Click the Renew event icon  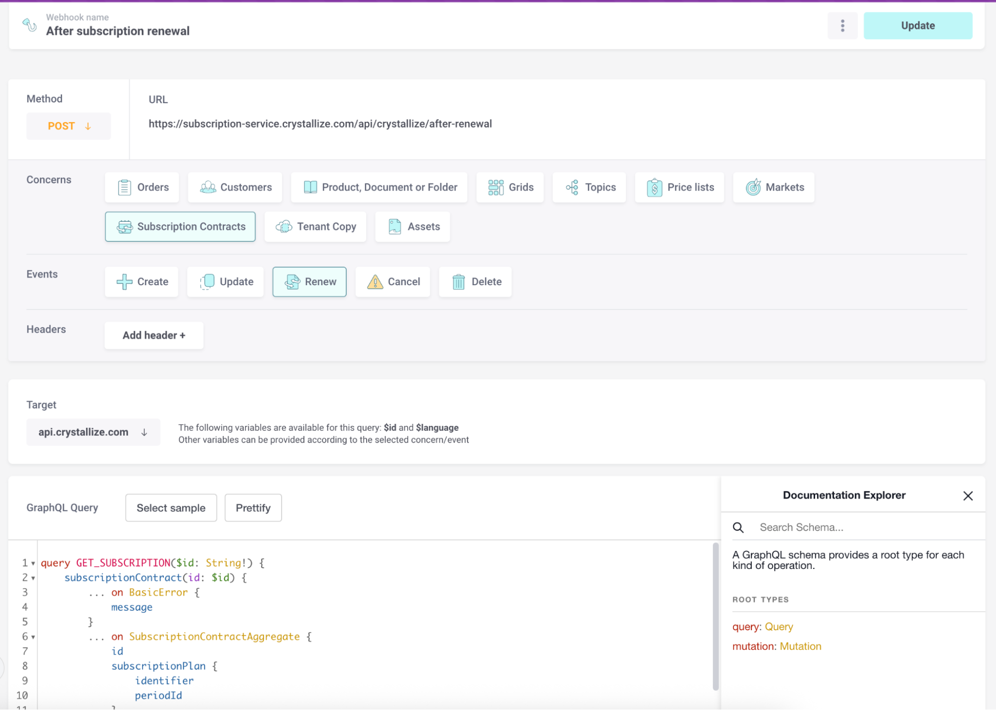pos(292,282)
